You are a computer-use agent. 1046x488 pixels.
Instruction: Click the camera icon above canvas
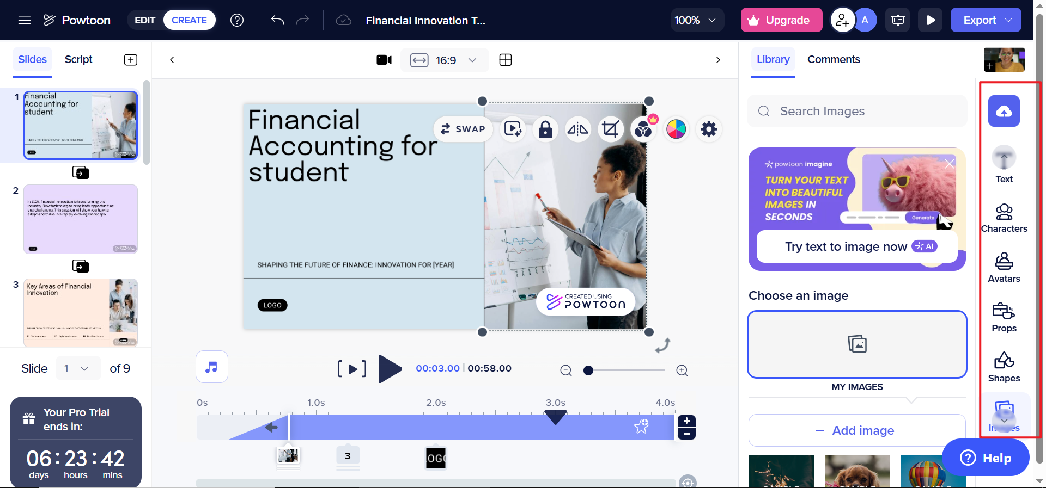[x=384, y=60]
